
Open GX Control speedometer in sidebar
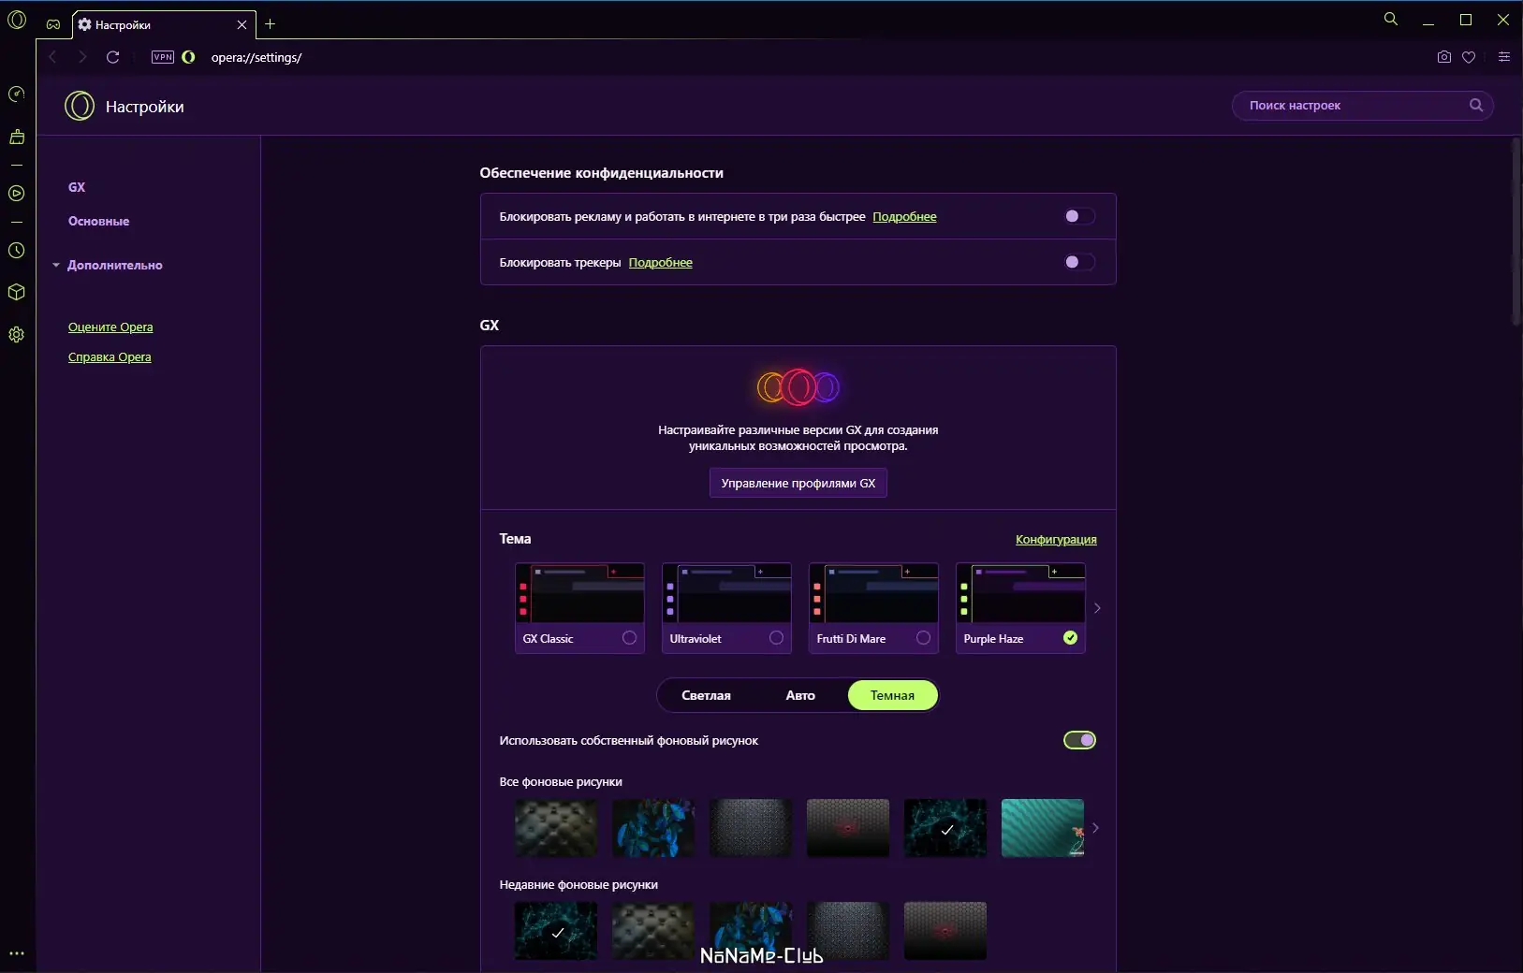[16, 94]
